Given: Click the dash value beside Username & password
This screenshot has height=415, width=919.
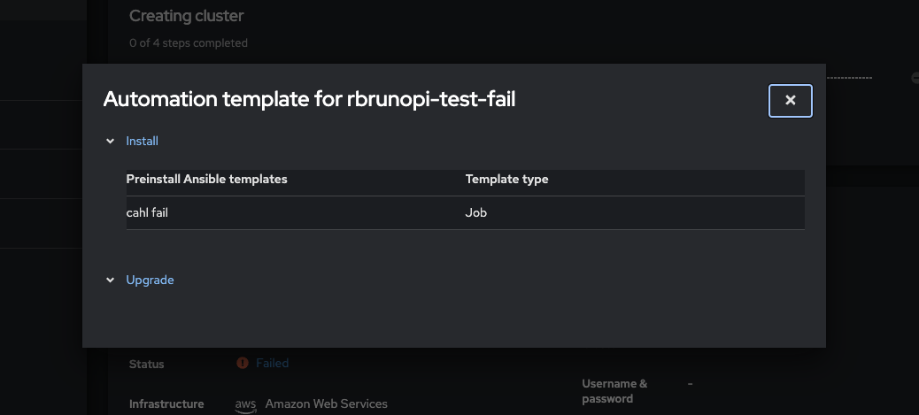Looking at the screenshot, I should click(x=691, y=383).
